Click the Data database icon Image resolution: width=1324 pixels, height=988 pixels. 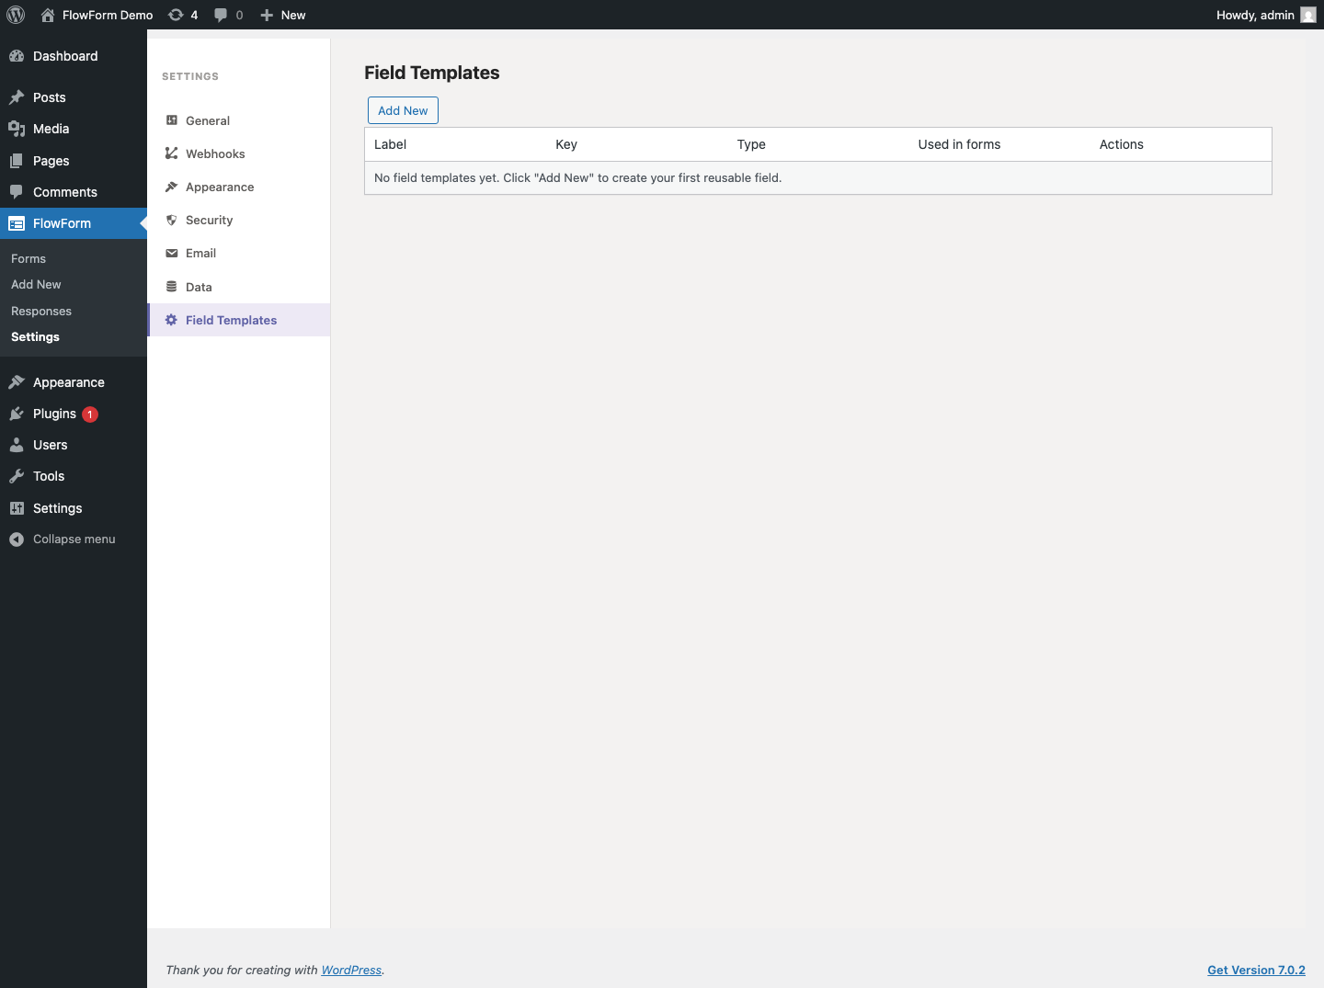point(171,287)
